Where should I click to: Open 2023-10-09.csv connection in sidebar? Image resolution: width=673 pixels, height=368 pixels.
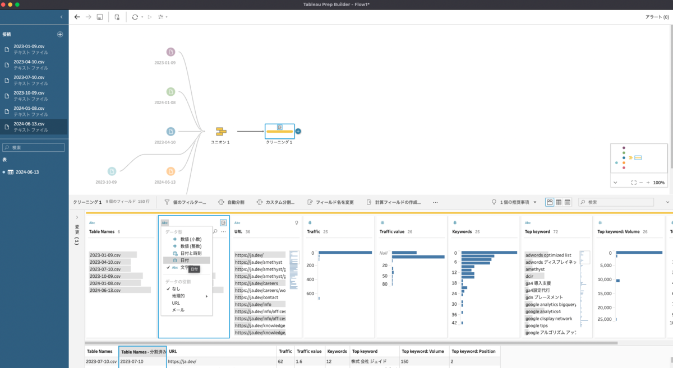[34, 95]
